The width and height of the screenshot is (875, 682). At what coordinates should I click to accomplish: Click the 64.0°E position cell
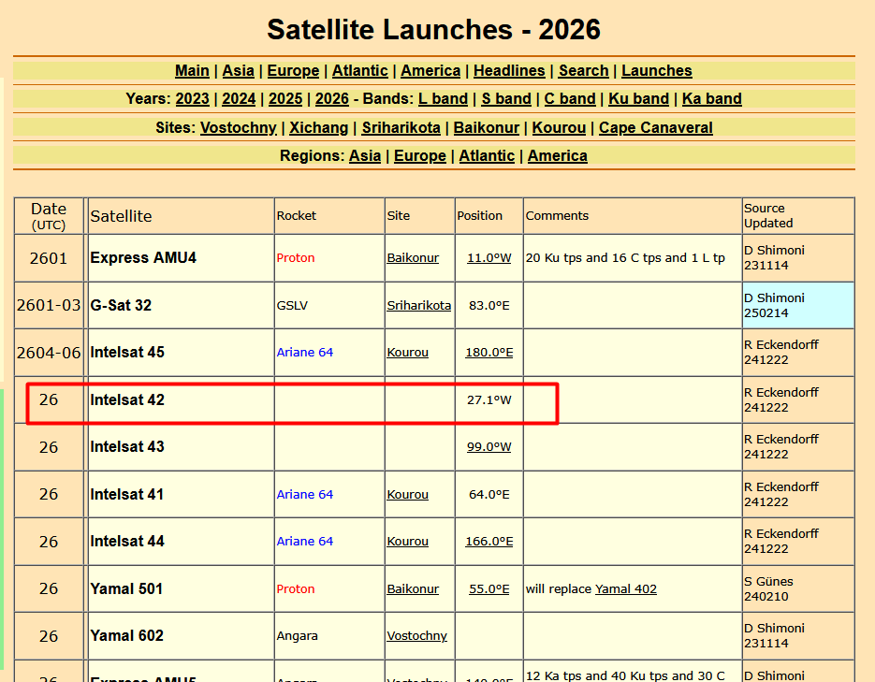pyautogui.click(x=489, y=495)
